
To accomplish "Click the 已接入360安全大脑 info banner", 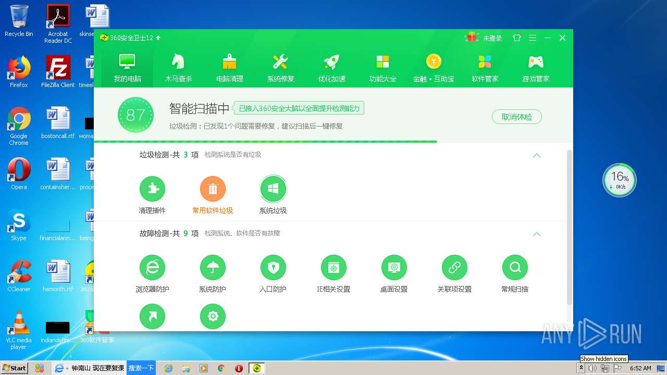I will (x=299, y=108).
